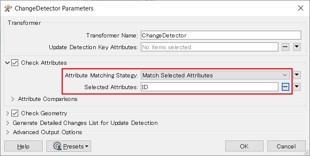Close the ChangeDetector Parameters dialog

[x=300, y=8]
